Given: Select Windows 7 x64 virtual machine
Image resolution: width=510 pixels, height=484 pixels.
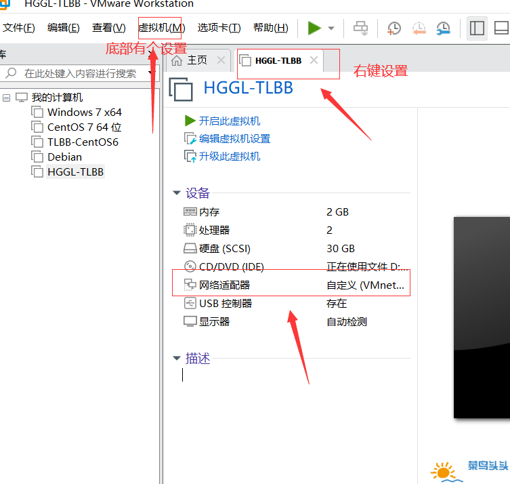Looking at the screenshot, I should point(85,113).
